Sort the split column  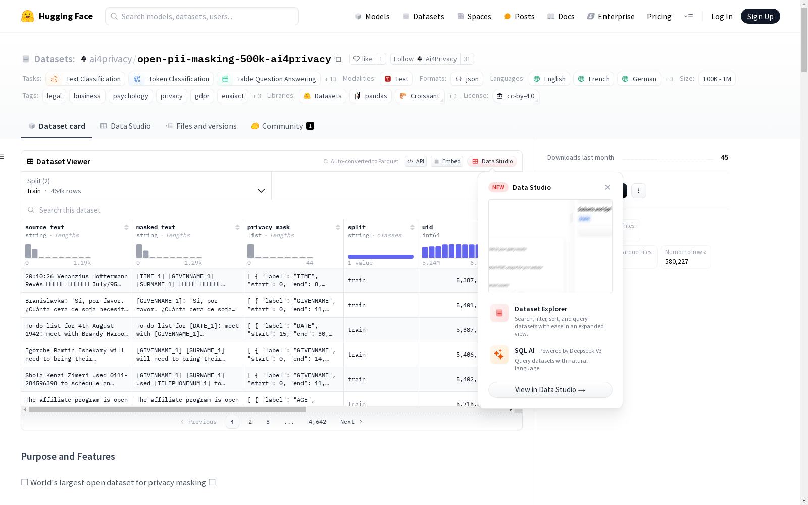[x=412, y=228]
